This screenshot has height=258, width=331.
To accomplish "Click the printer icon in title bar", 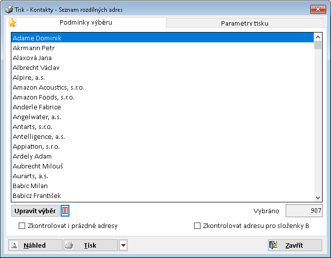I will coord(9,9).
